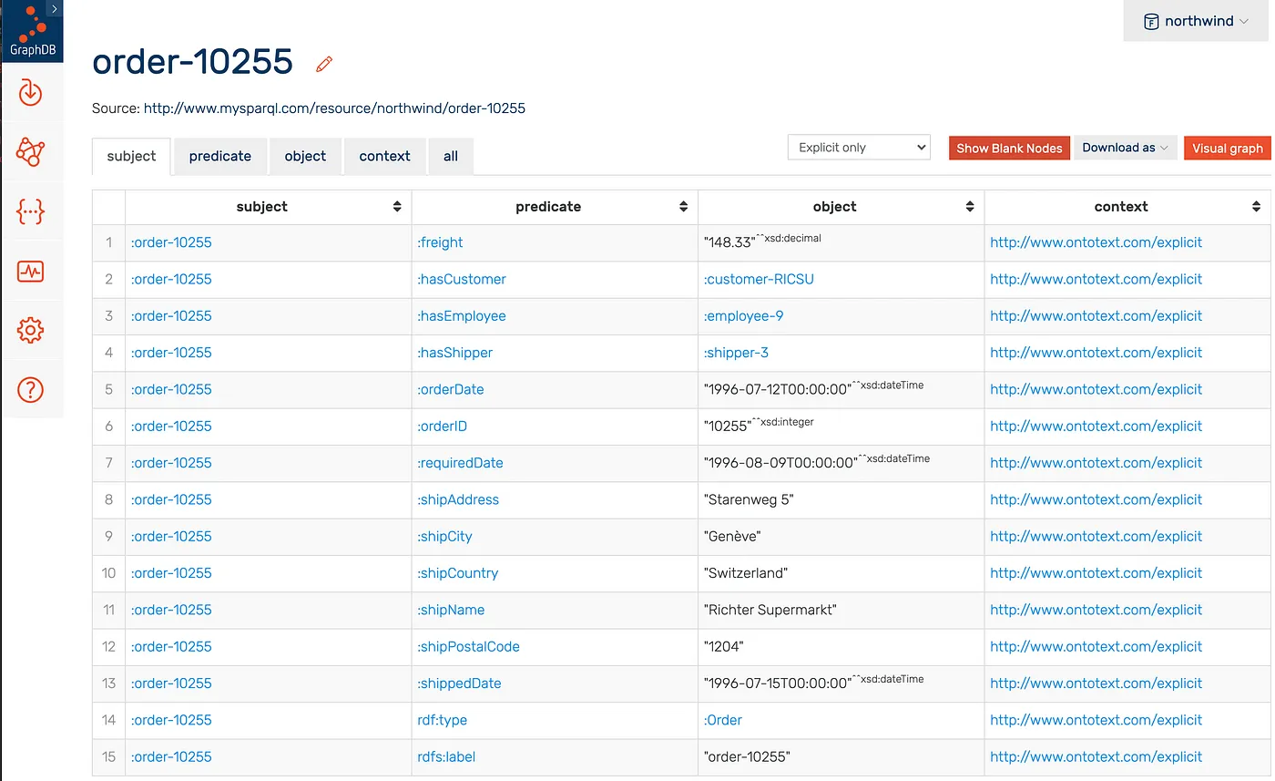The image size is (1275, 781).
Task: Switch to the context tab
Action: point(385,156)
